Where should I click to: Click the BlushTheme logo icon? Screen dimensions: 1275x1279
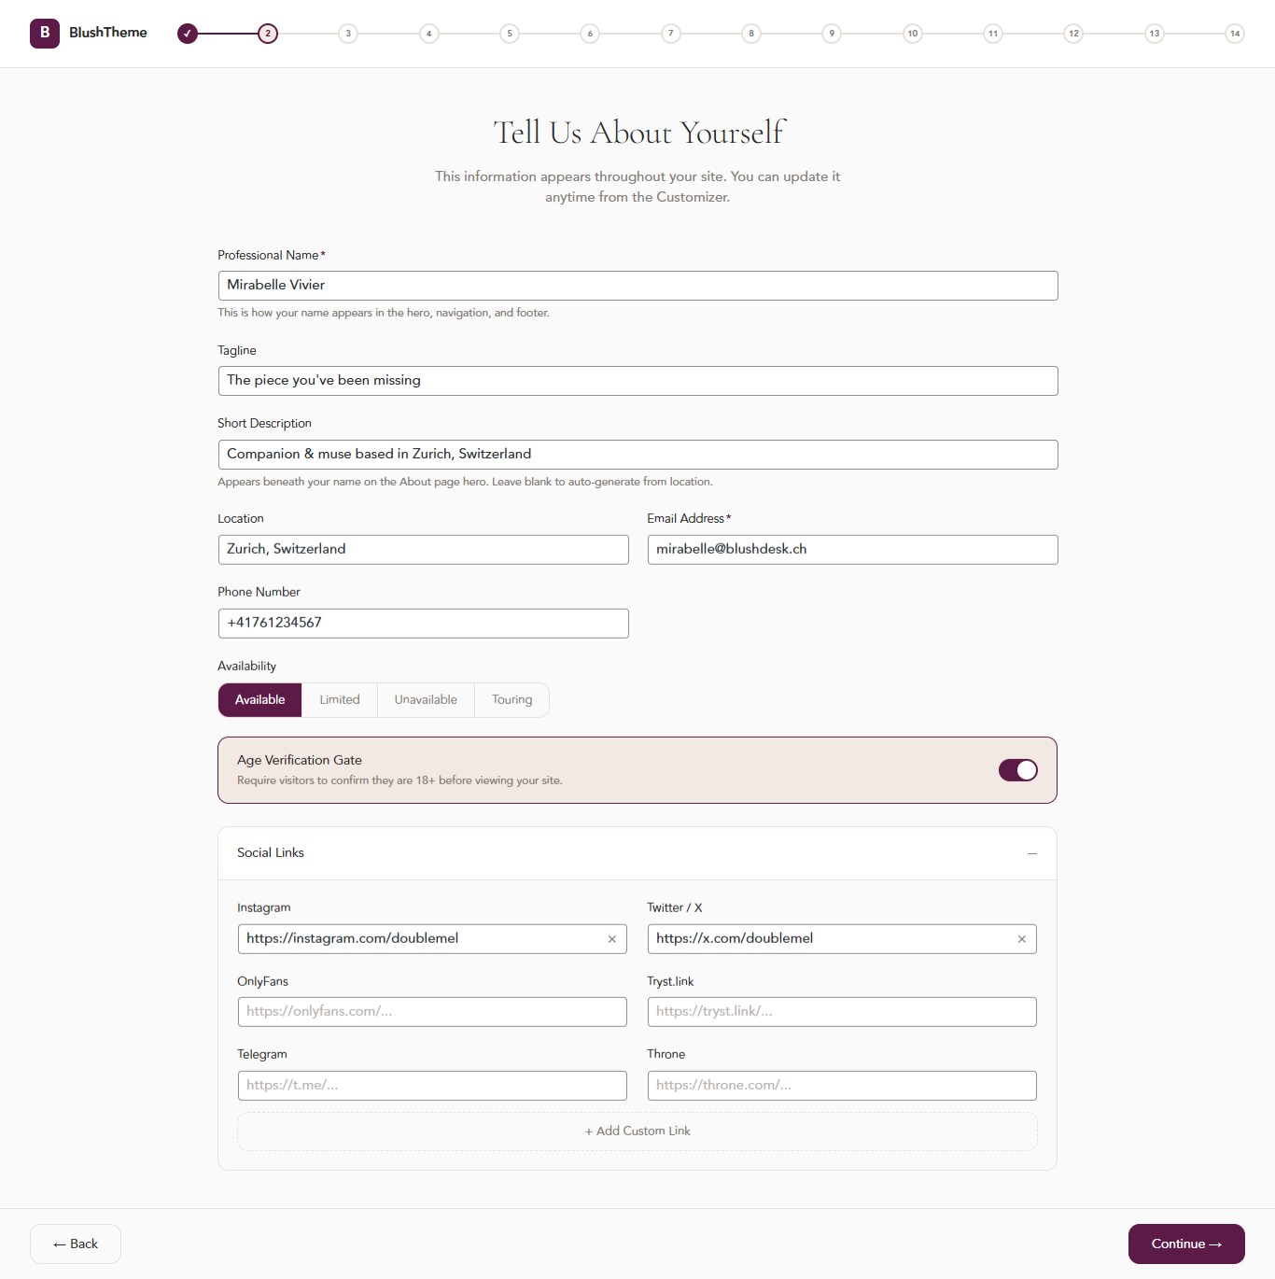(x=44, y=33)
